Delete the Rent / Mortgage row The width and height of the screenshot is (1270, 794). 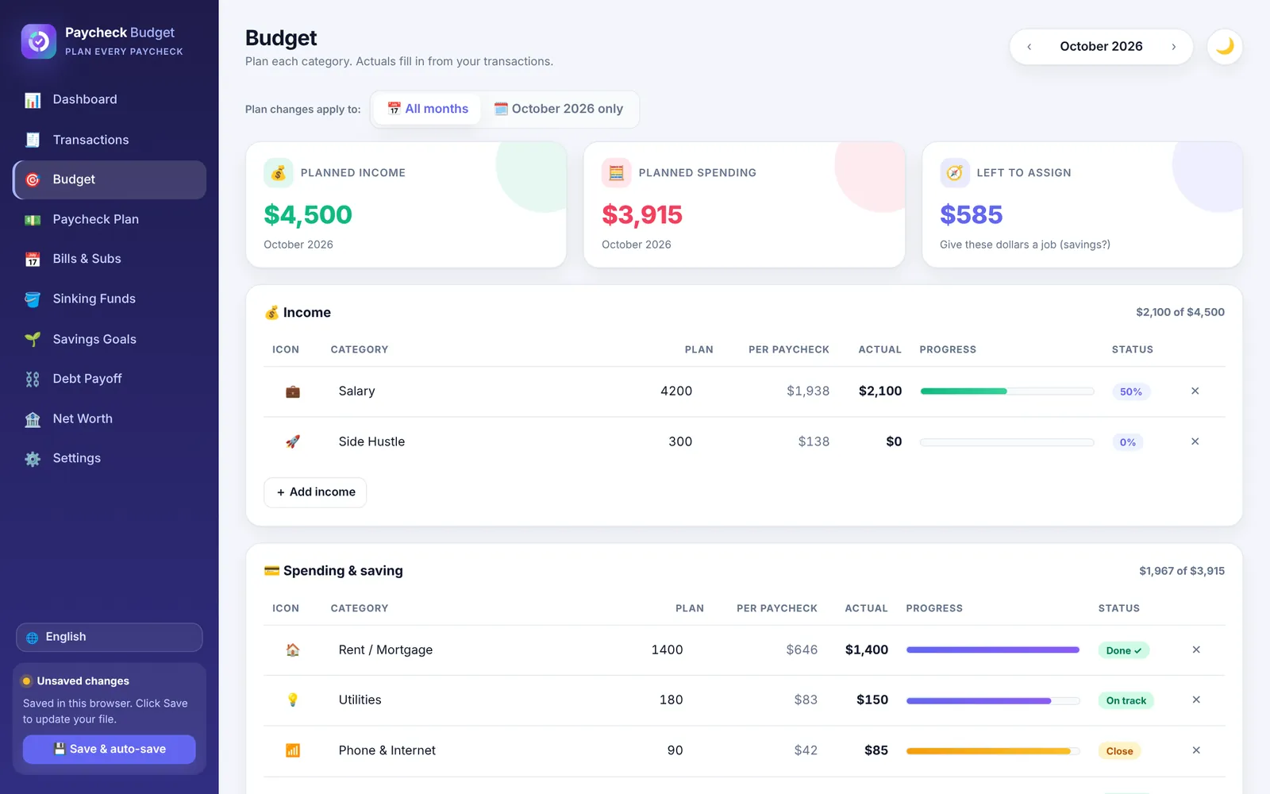click(1196, 649)
